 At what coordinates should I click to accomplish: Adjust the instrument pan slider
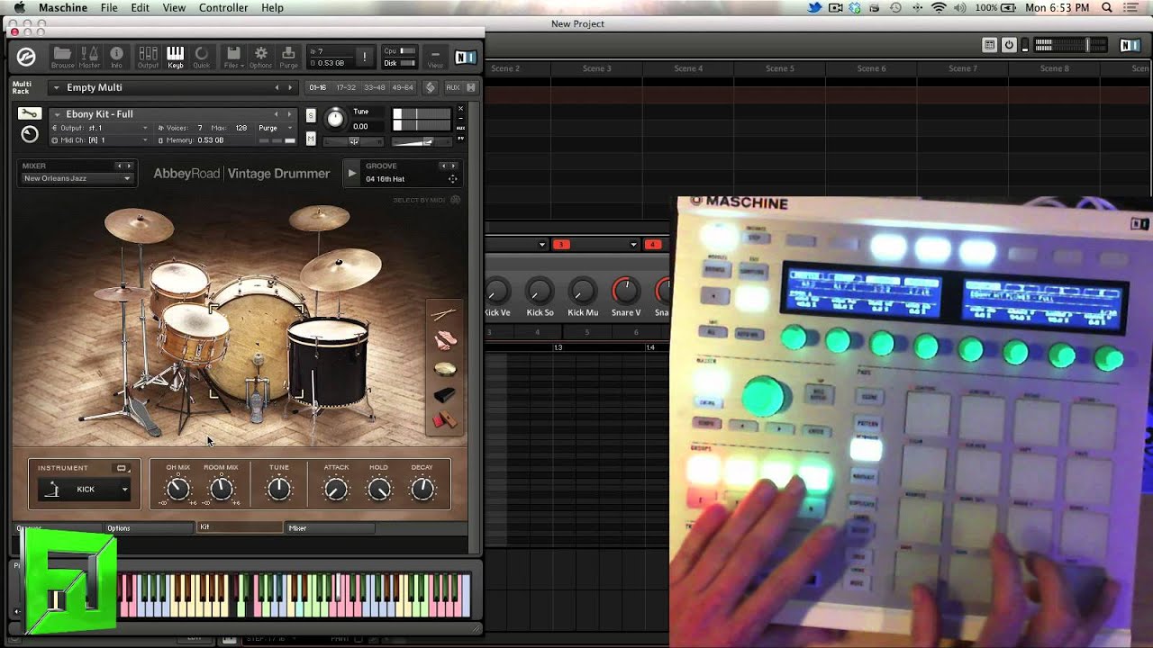[353, 141]
